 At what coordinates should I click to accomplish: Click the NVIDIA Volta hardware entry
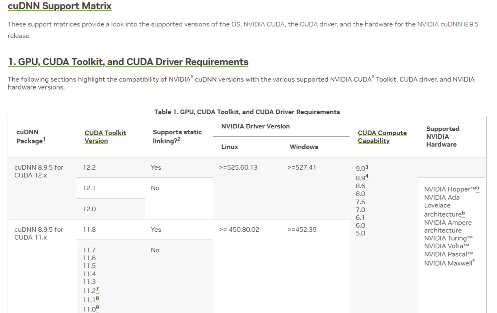click(446, 246)
